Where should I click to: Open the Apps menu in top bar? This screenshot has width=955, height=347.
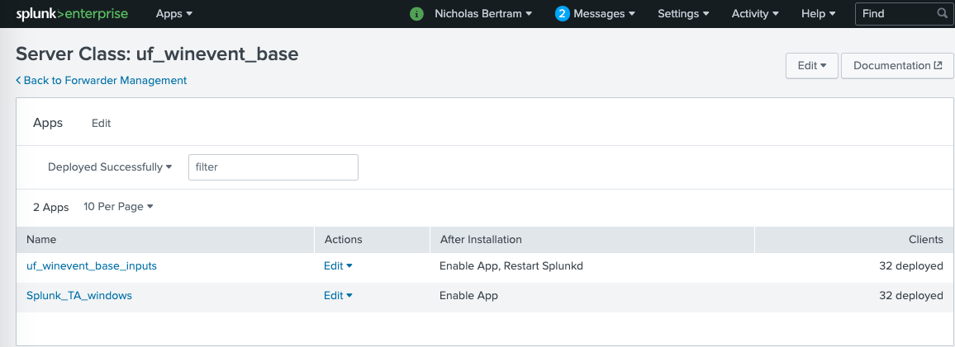(x=174, y=13)
